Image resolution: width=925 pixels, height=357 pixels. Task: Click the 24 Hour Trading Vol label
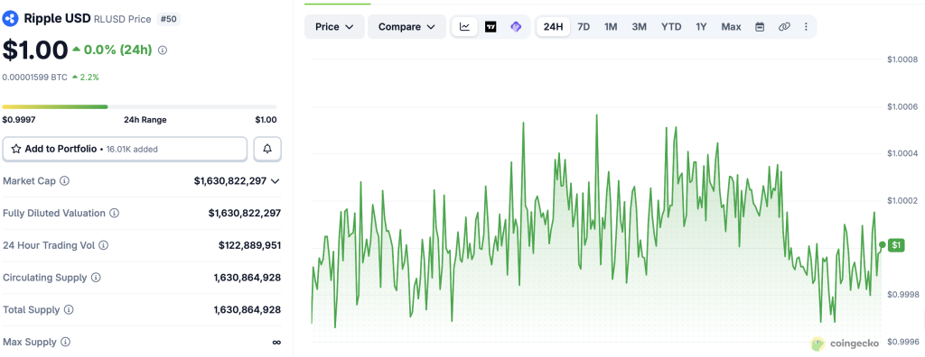click(49, 245)
